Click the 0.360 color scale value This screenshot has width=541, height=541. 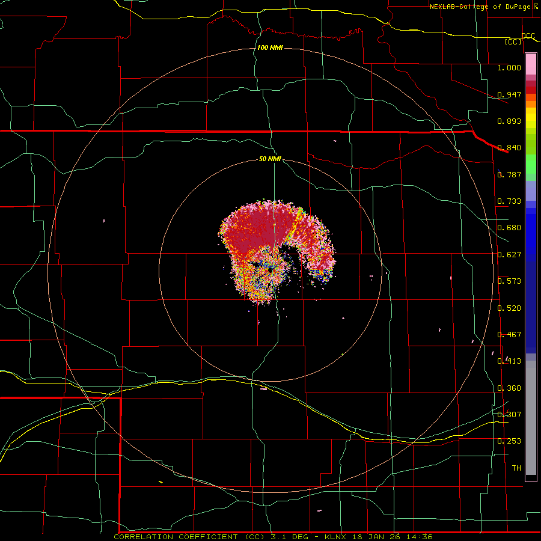(x=509, y=388)
